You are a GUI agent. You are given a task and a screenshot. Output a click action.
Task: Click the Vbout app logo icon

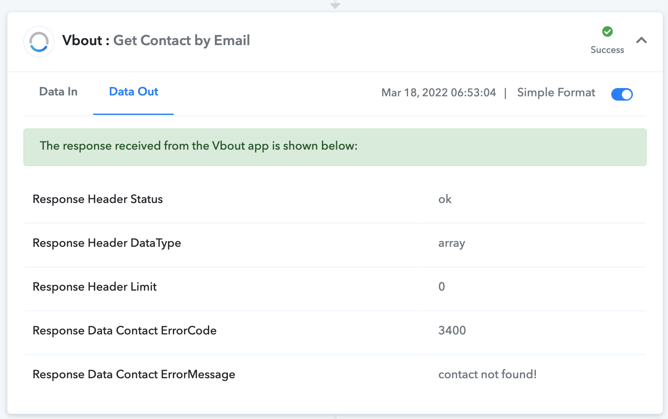pyautogui.click(x=39, y=42)
